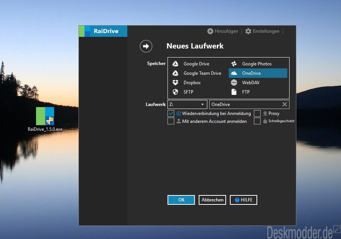Cancel via the Abbrechen button

(212, 200)
